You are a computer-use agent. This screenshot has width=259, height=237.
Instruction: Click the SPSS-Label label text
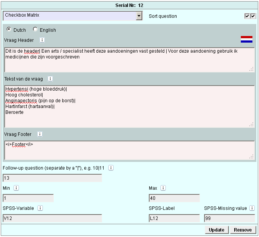162,208
